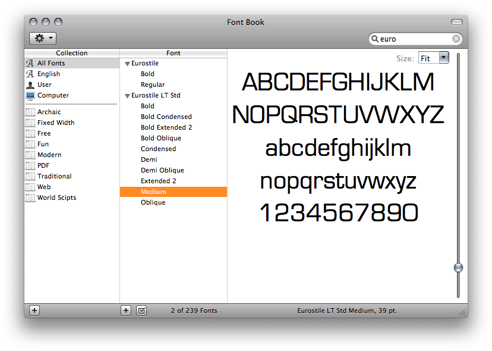Select the Computer collection icon

point(30,95)
